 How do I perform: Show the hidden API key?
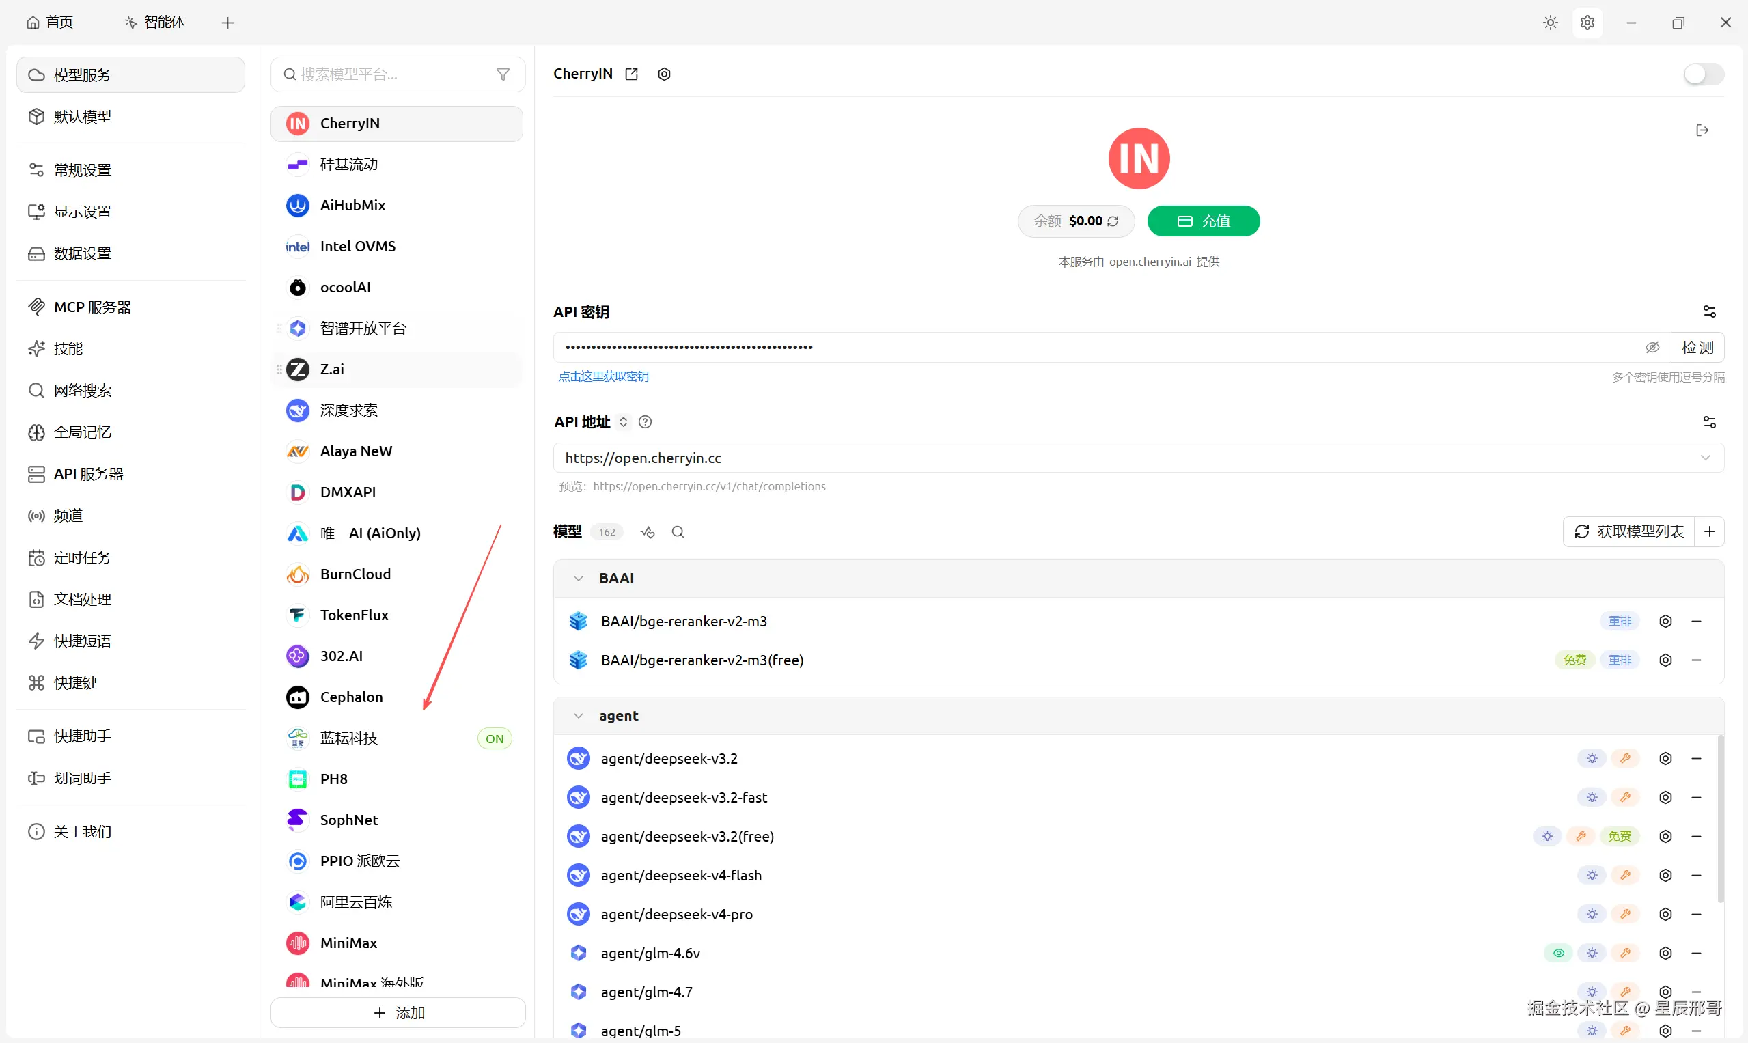[1652, 347]
